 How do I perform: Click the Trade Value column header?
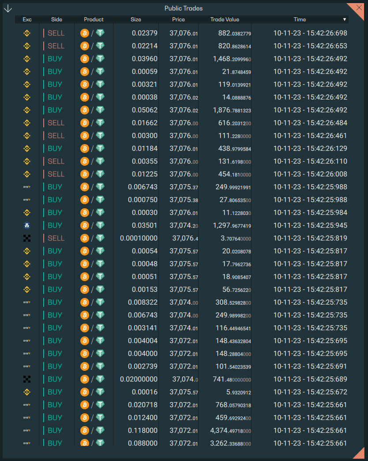coord(225,19)
